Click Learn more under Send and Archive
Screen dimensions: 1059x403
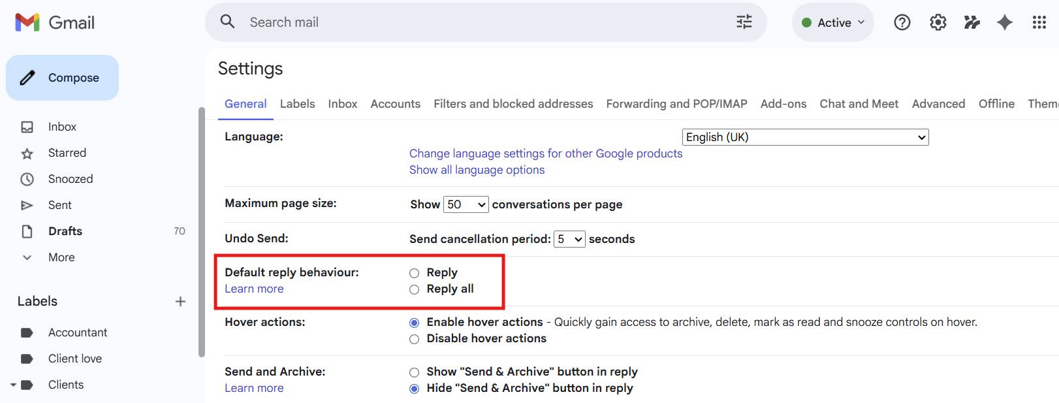[x=254, y=388]
